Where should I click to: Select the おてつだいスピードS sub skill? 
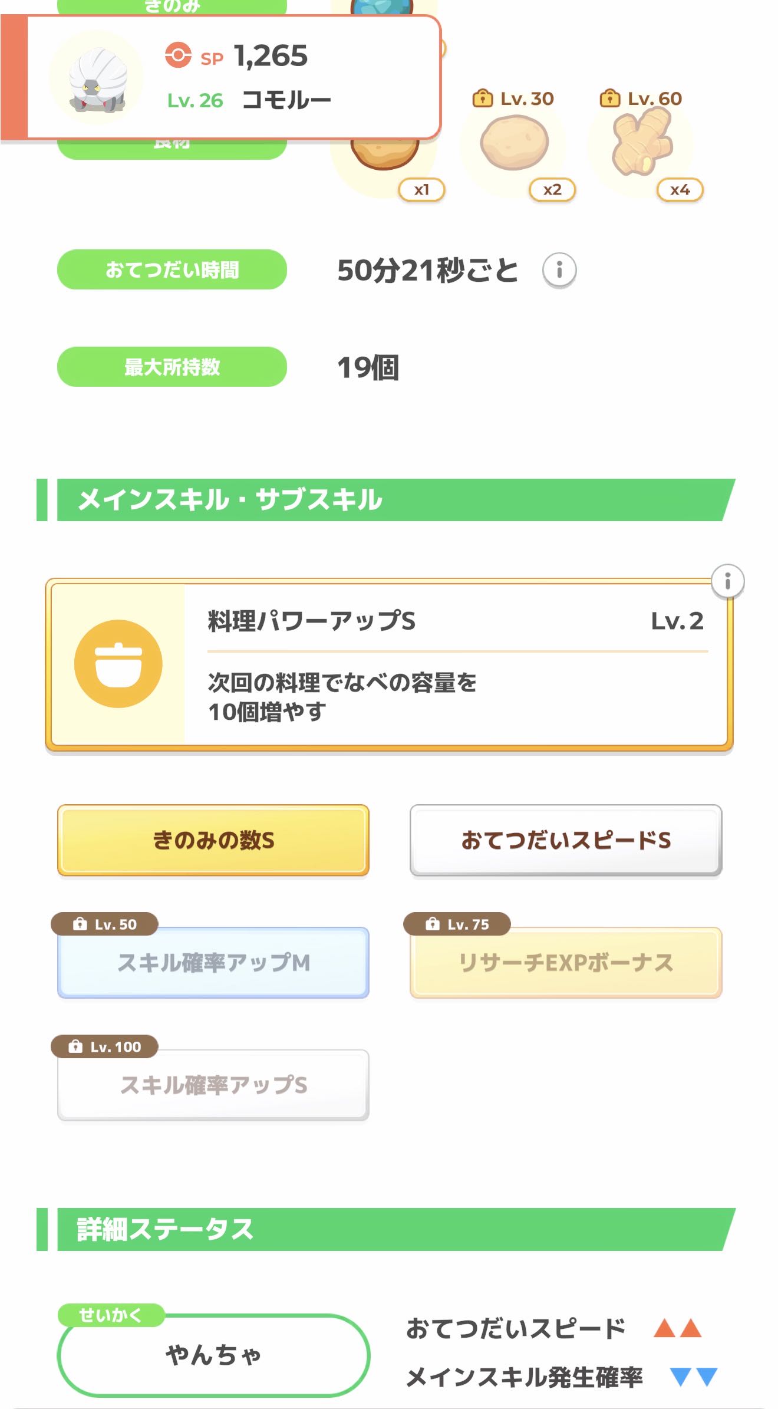(566, 840)
